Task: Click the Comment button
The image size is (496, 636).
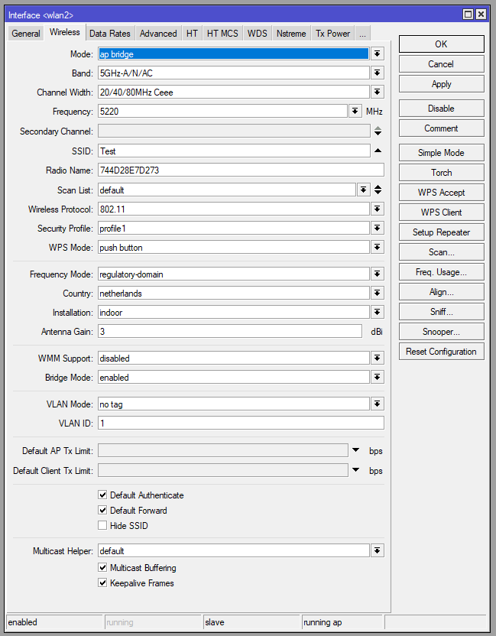Action: tap(441, 128)
